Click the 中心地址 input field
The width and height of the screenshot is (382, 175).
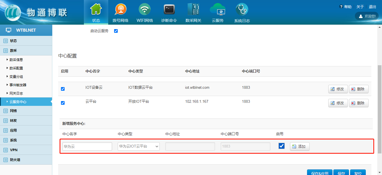pyautogui.click(x=190, y=146)
